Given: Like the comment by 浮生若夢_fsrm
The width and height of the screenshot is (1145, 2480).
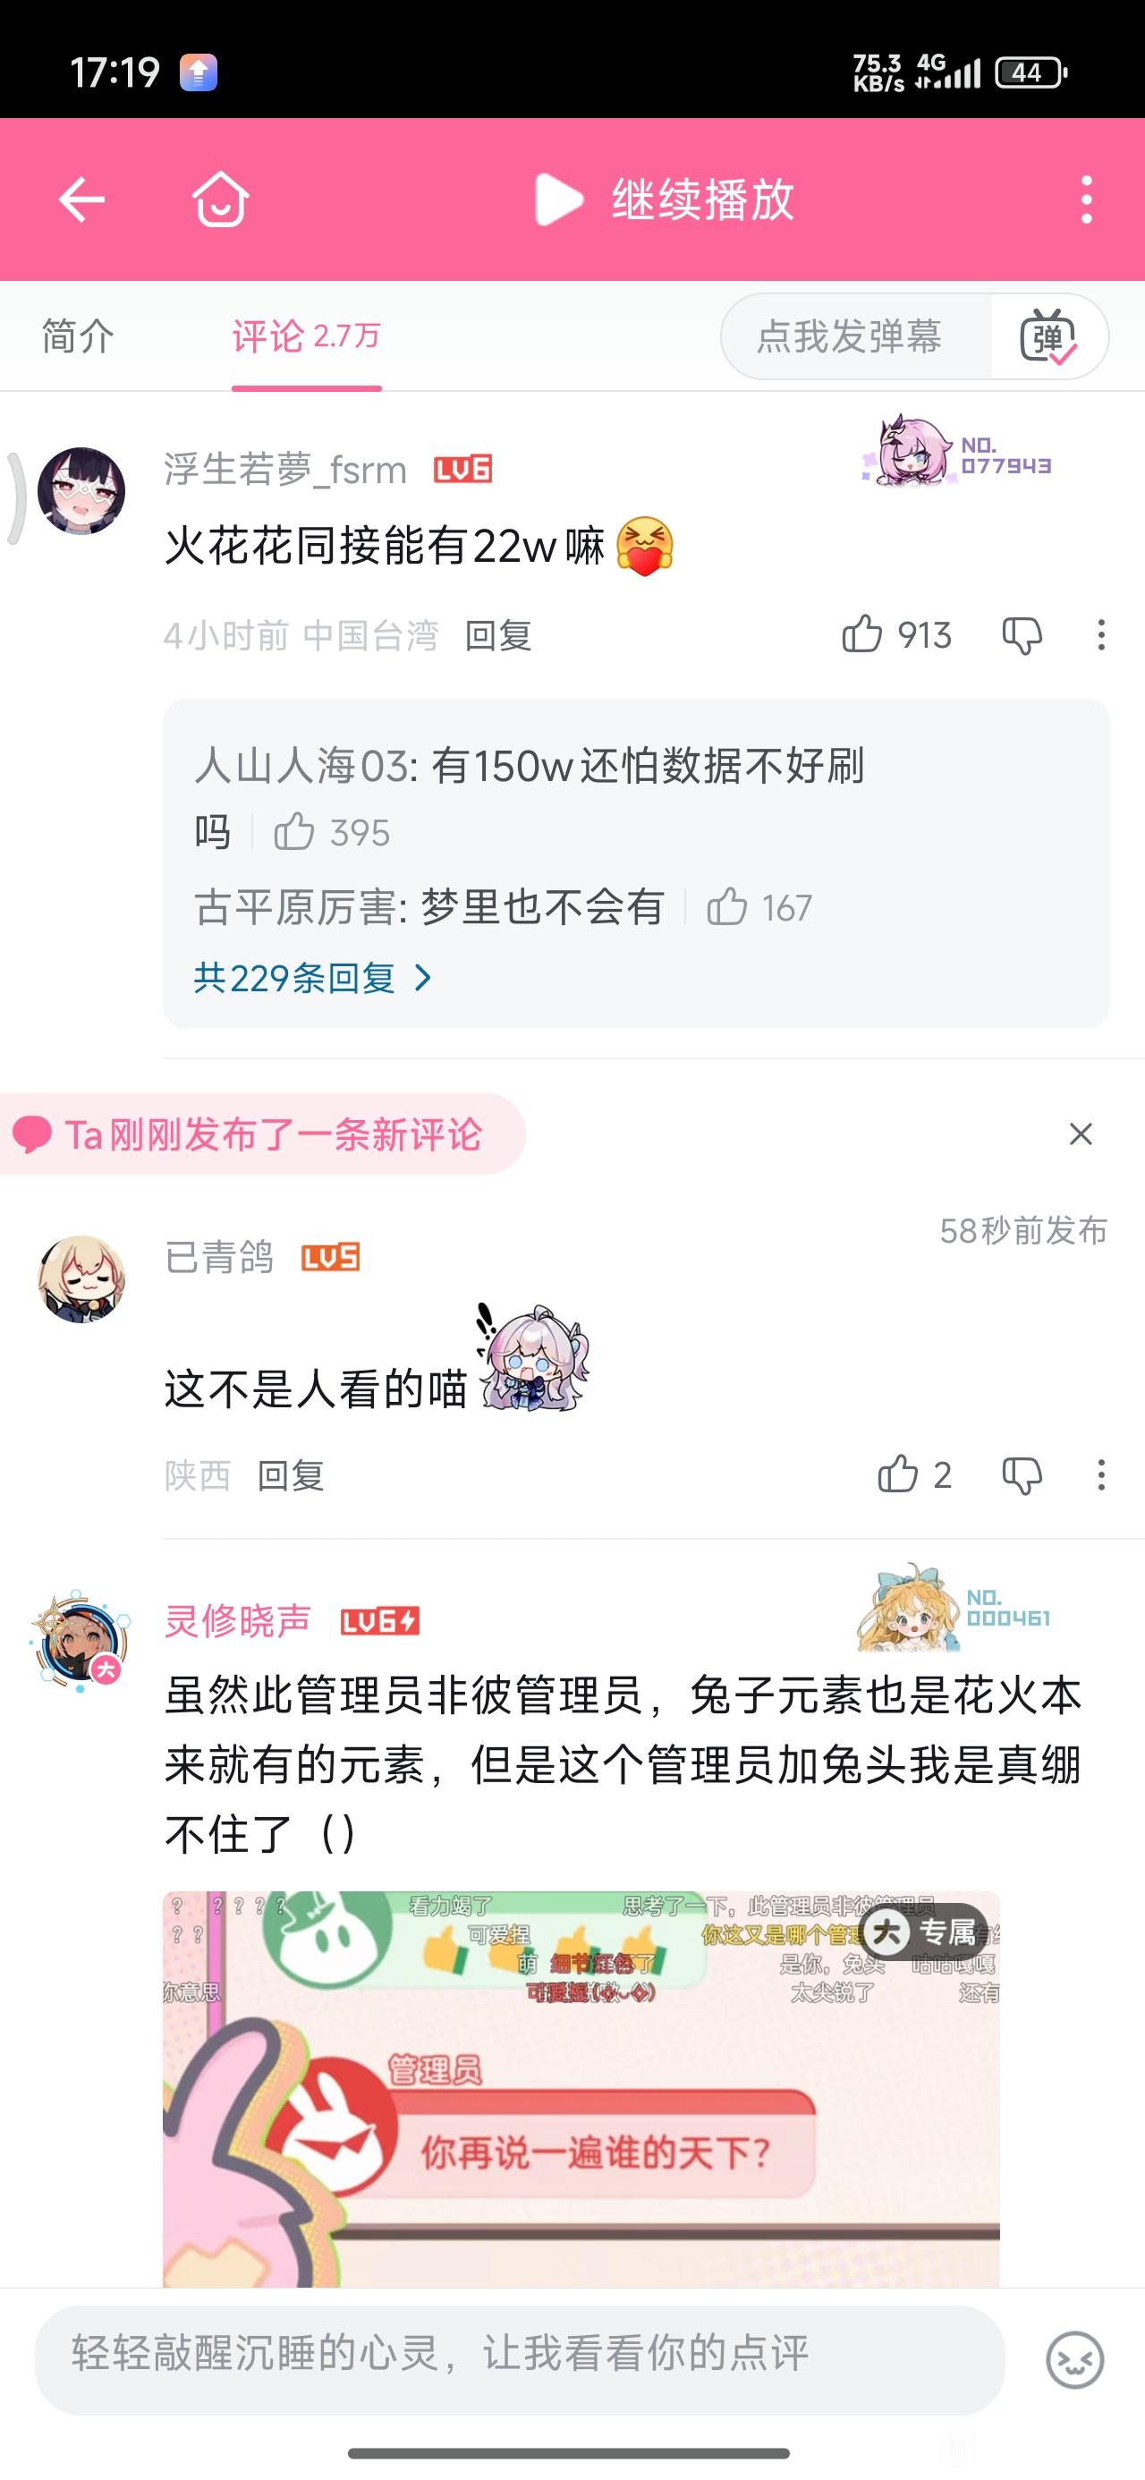Looking at the screenshot, I should (861, 634).
